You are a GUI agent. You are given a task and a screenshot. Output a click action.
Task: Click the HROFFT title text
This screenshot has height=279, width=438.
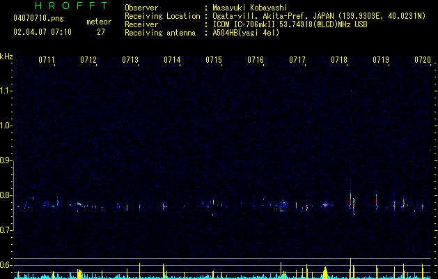(72, 6)
